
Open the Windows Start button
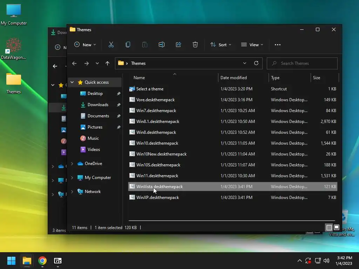coord(11,261)
